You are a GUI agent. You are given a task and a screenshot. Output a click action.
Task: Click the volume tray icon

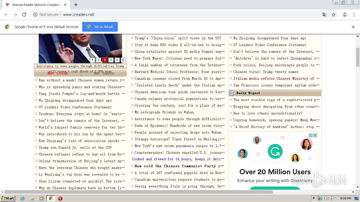(327, 198)
